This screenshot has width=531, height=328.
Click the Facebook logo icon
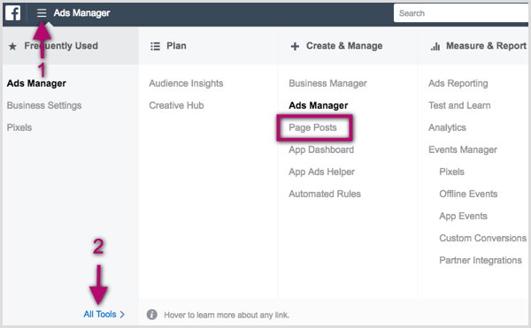[x=13, y=13]
